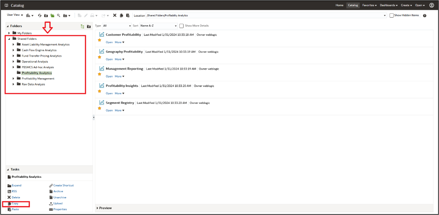Open the Favorites menu
The height and width of the screenshot is (215, 439).
point(369,5)
